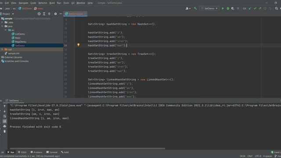This screenshot has height=158, width=281.
Task: Collapse all icon in Project panel header
Action: (x=49, y=14)
